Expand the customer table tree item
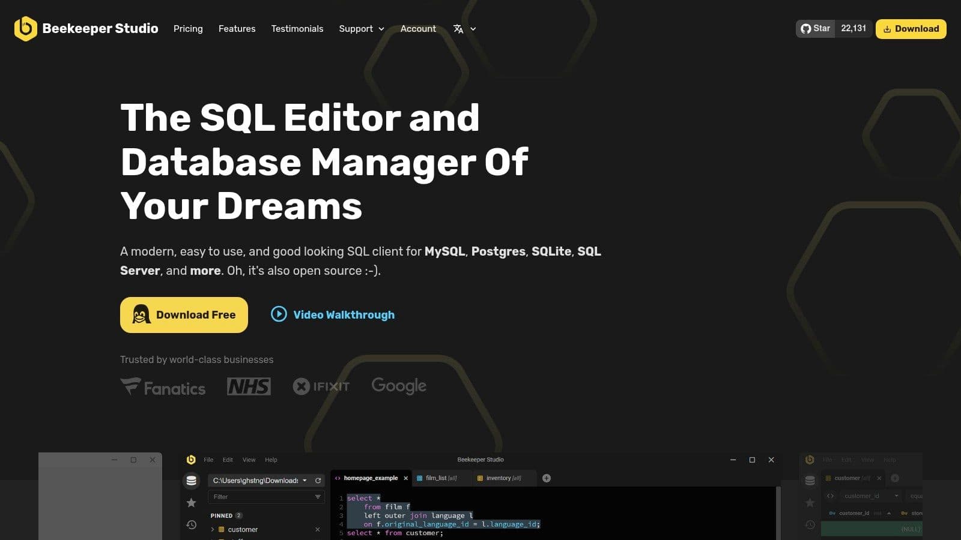The height and width of the screenshot is (540, 961). tap(213, 529)
